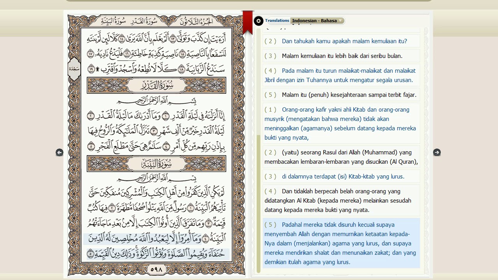The image size is (498, 280).
Task: Click the Translations label
Action: pyautogui.click(x=277, y=21)
